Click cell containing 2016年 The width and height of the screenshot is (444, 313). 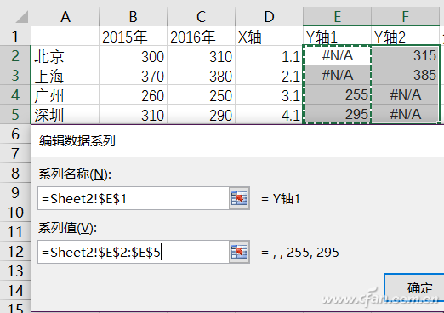click(x=202, y=36)
